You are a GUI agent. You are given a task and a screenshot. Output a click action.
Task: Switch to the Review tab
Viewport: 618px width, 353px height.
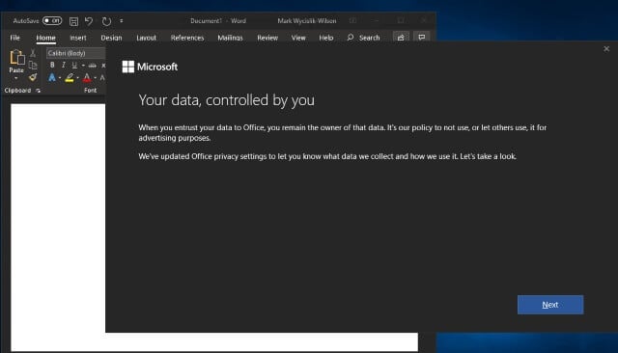click(267, 38)
